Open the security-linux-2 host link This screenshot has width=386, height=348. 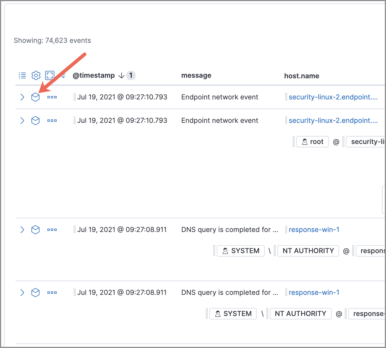[x=333, y=97]
